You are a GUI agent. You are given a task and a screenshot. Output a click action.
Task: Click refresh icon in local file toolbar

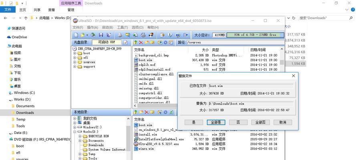click(171, 112)
